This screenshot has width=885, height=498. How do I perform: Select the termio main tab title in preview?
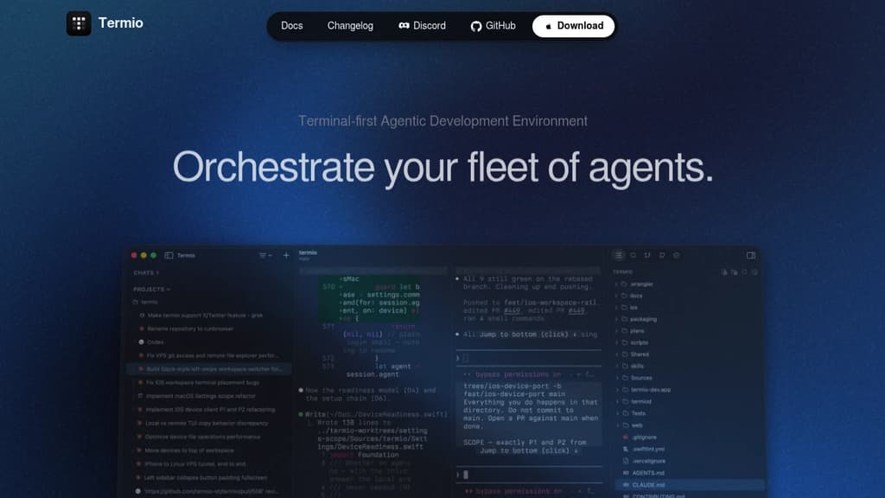(308, 252)
